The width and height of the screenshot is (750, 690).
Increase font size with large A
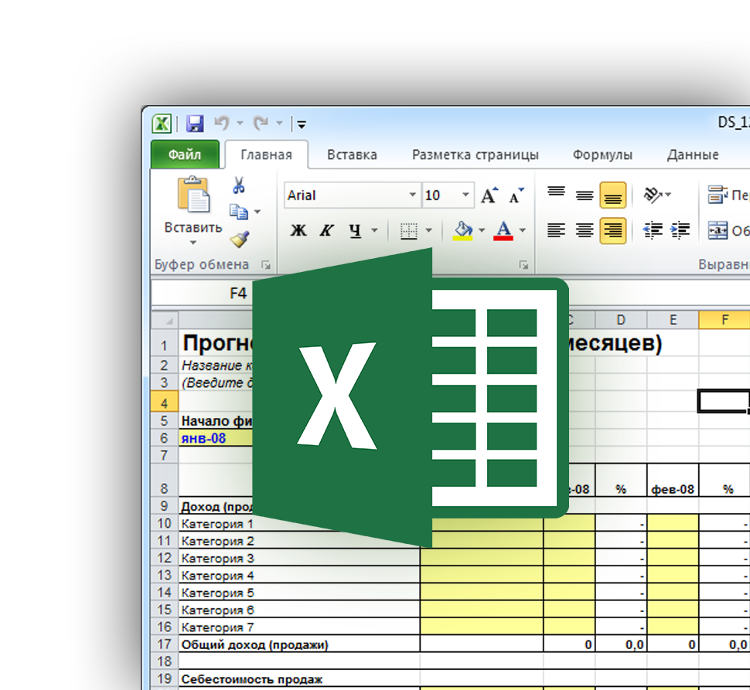489,195
